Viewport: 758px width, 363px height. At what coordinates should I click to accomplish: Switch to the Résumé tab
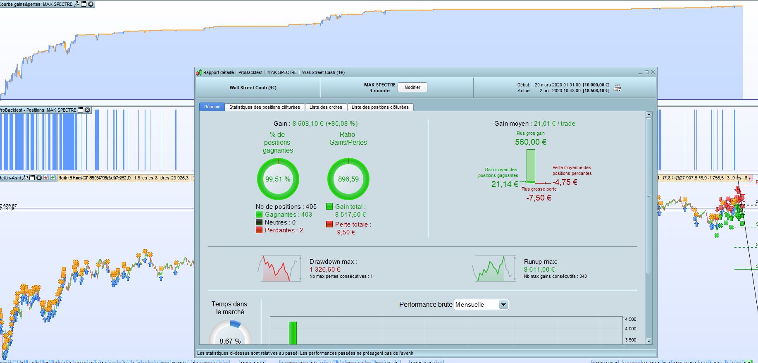[x=212, y=107]
